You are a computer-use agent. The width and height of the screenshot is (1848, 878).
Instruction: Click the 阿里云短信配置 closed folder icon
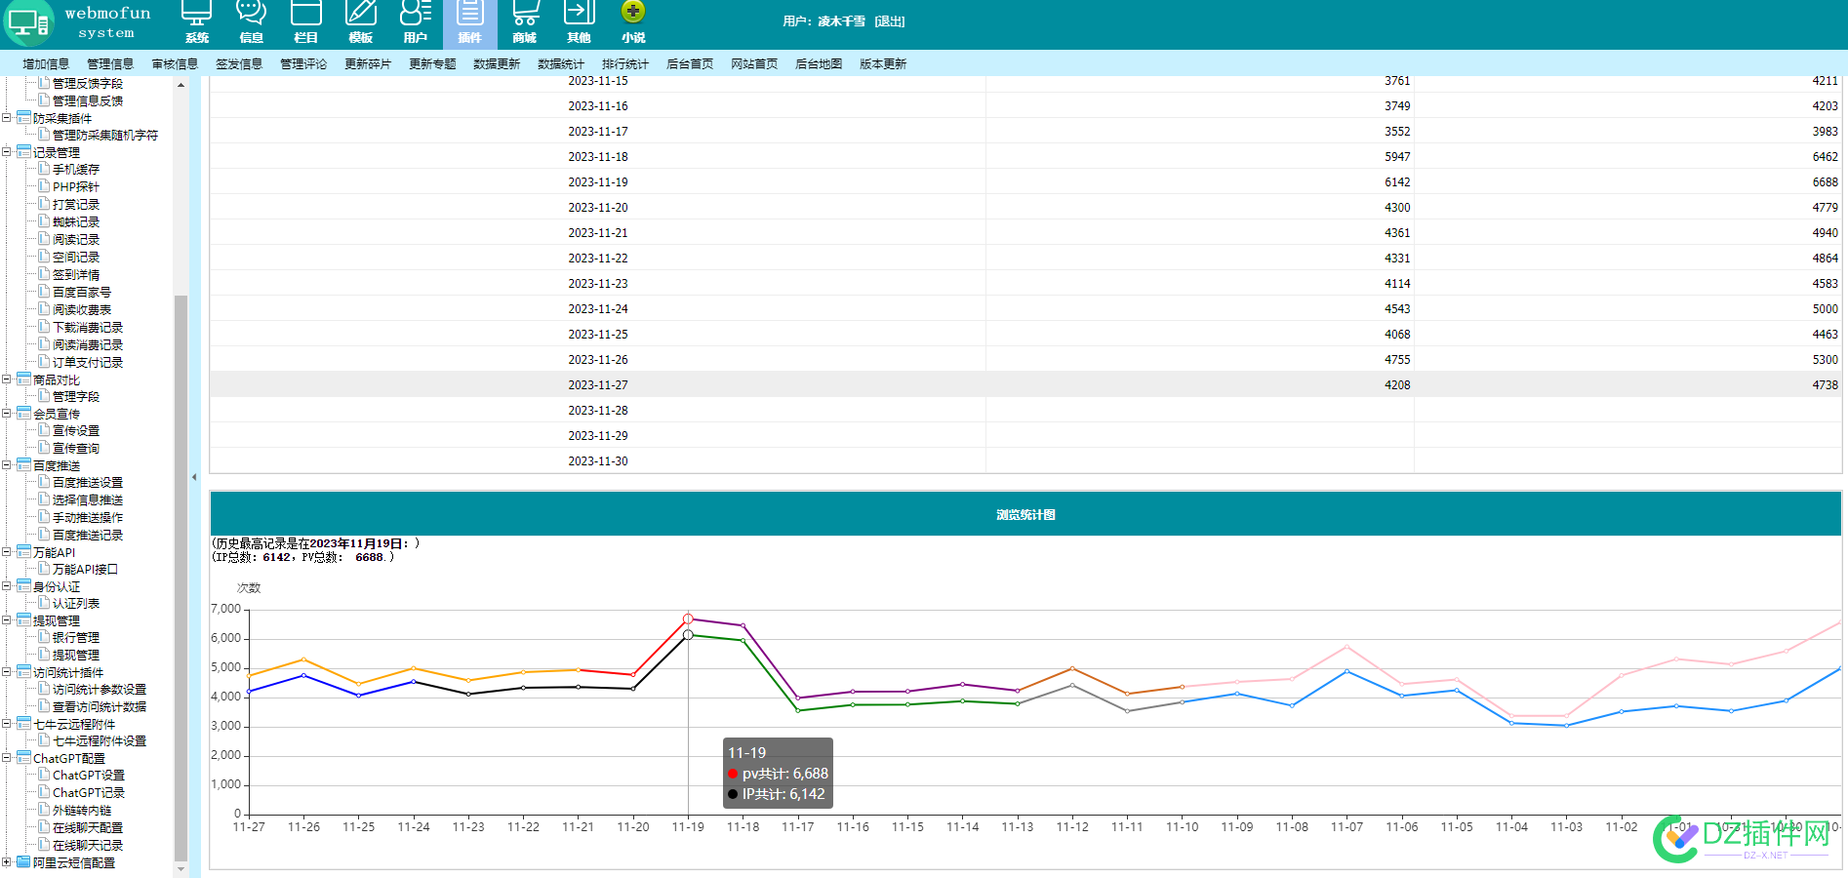coord(23,861)
